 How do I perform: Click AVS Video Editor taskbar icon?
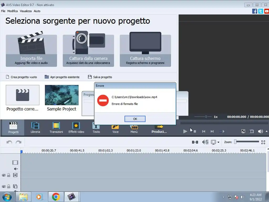(71, 197)
